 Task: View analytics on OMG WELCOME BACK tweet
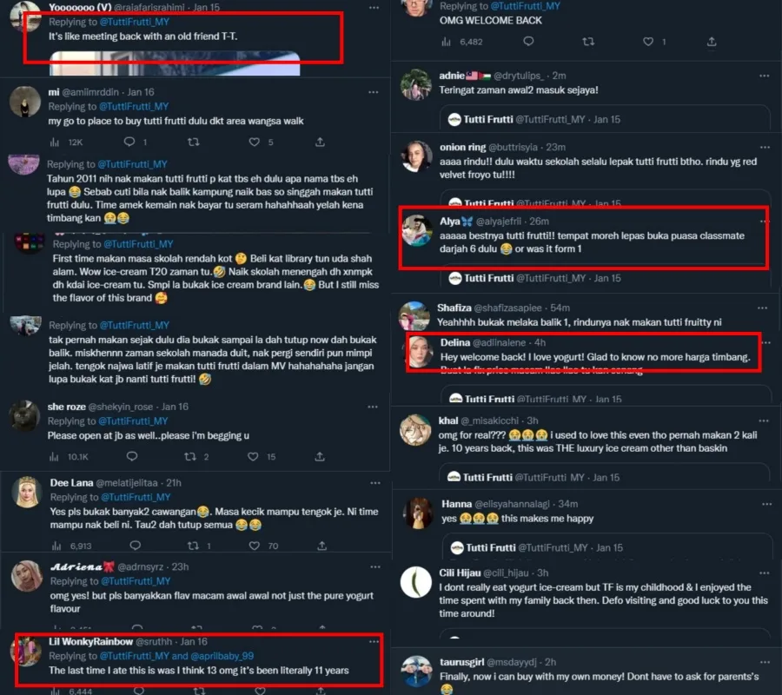[447, 42]
